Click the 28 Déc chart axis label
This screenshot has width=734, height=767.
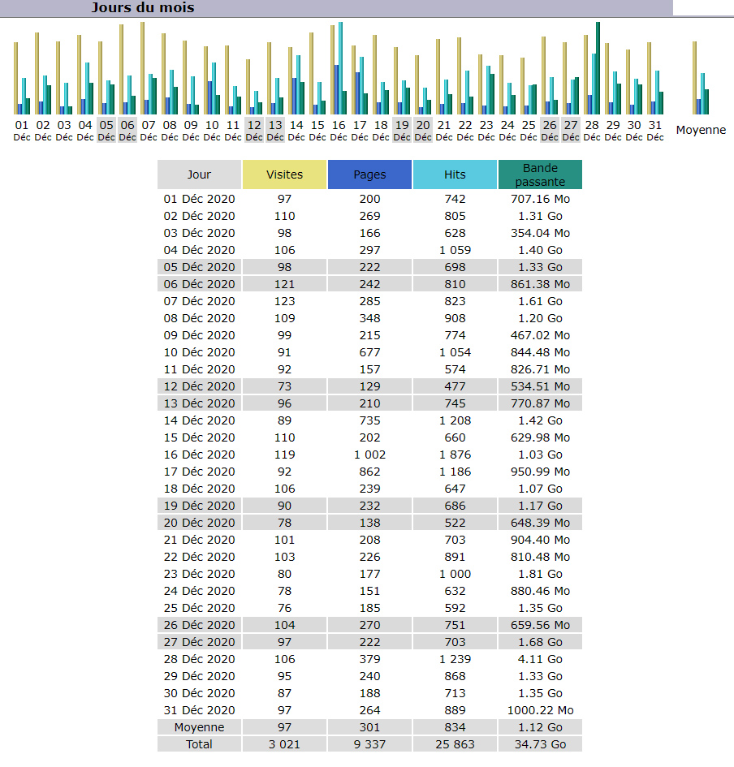coord(592,131)
